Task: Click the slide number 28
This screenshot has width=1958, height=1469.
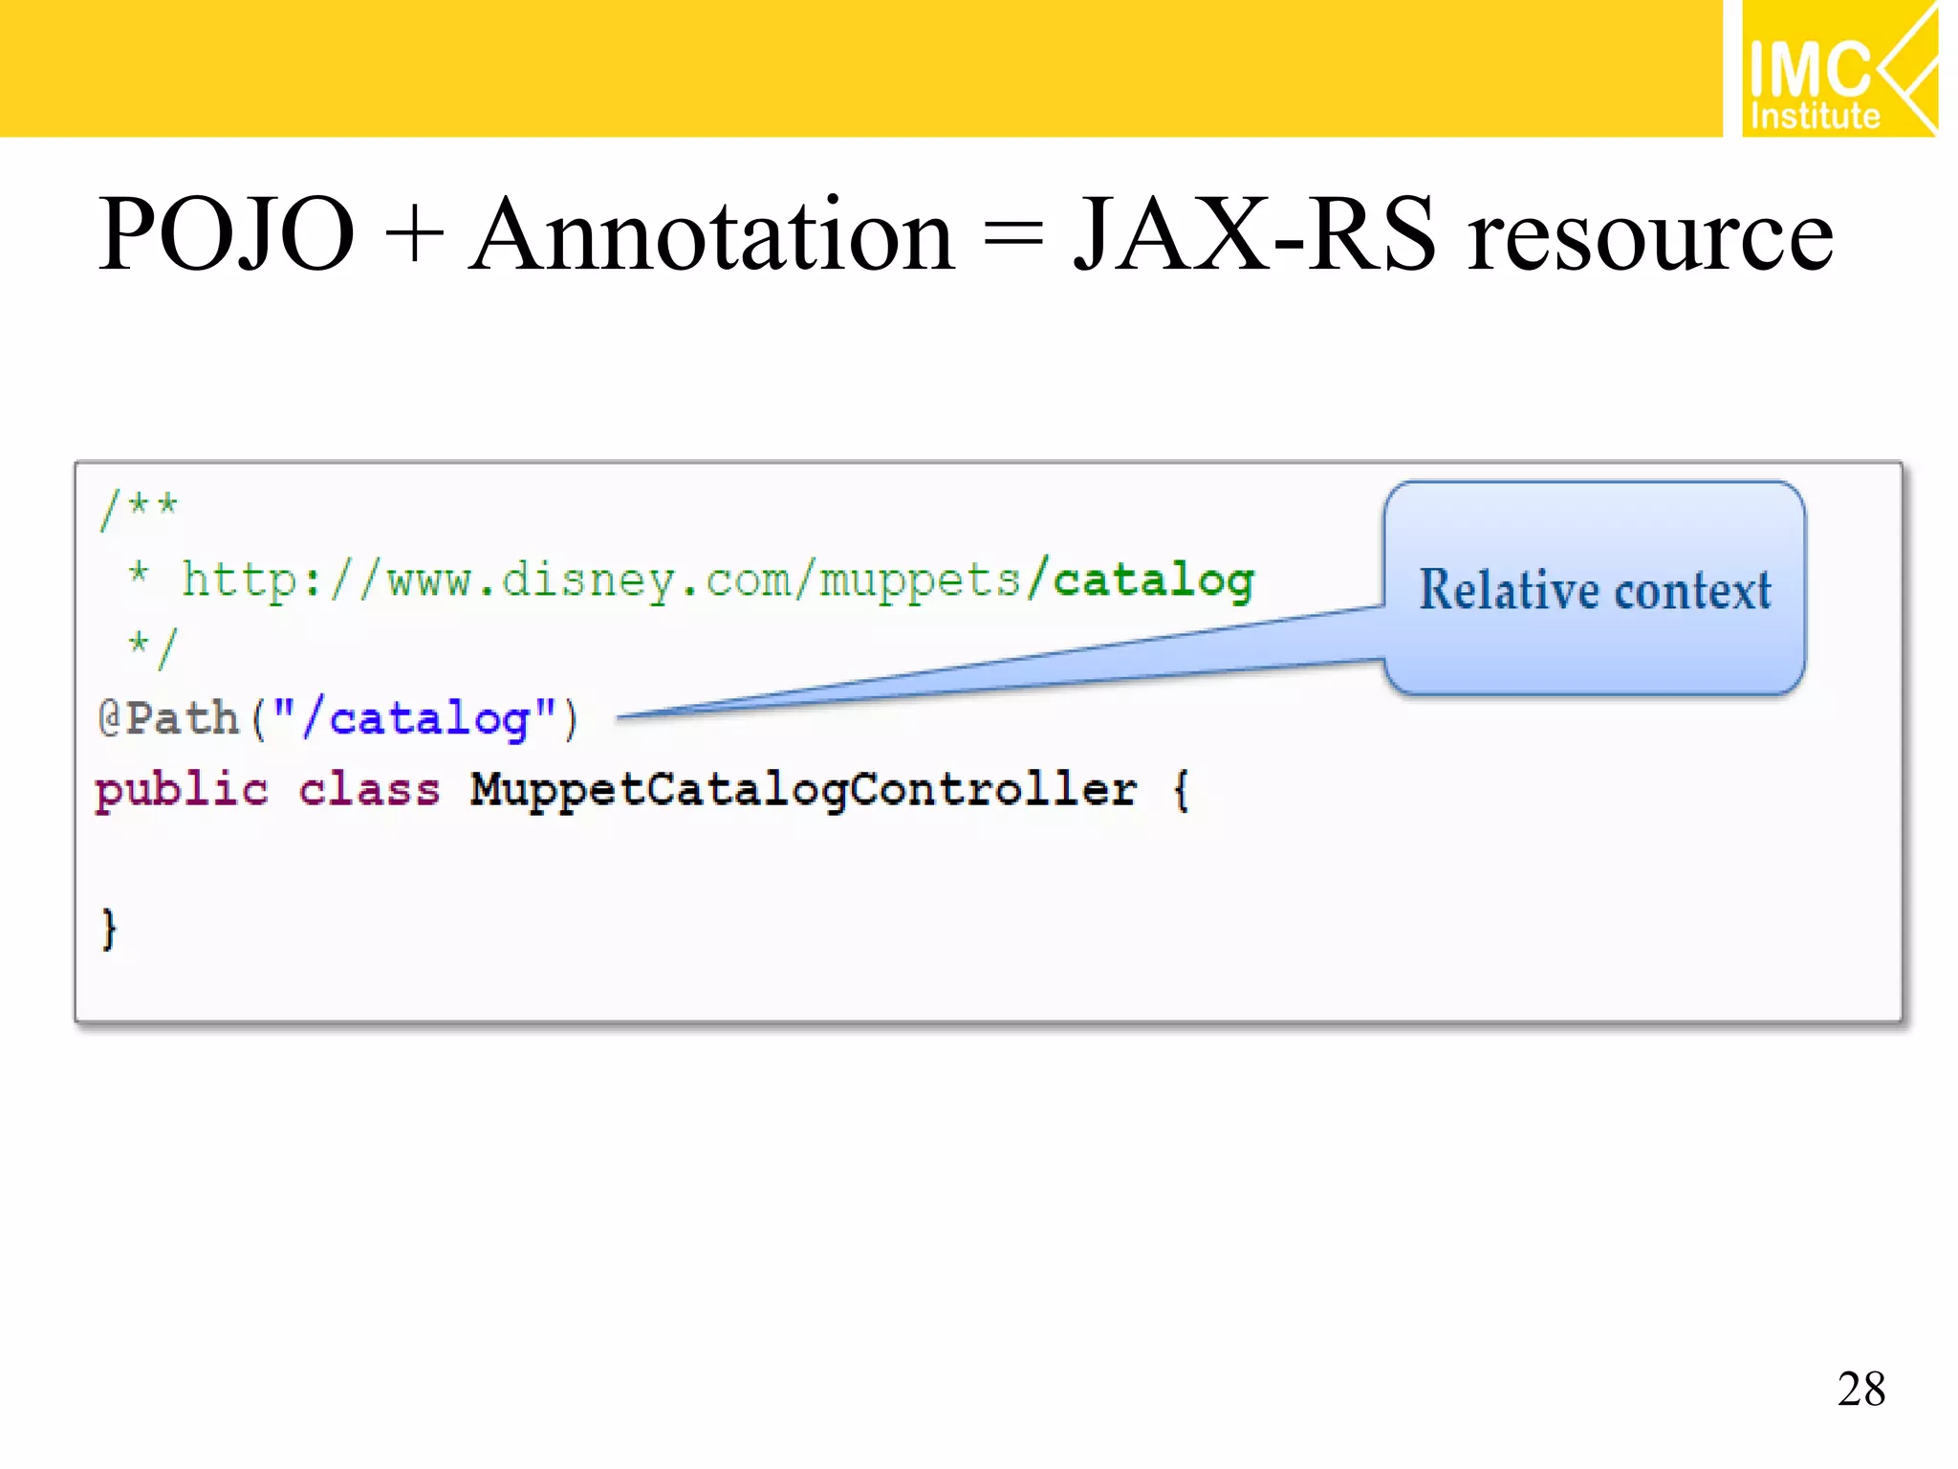Action: [1860, 1389]
